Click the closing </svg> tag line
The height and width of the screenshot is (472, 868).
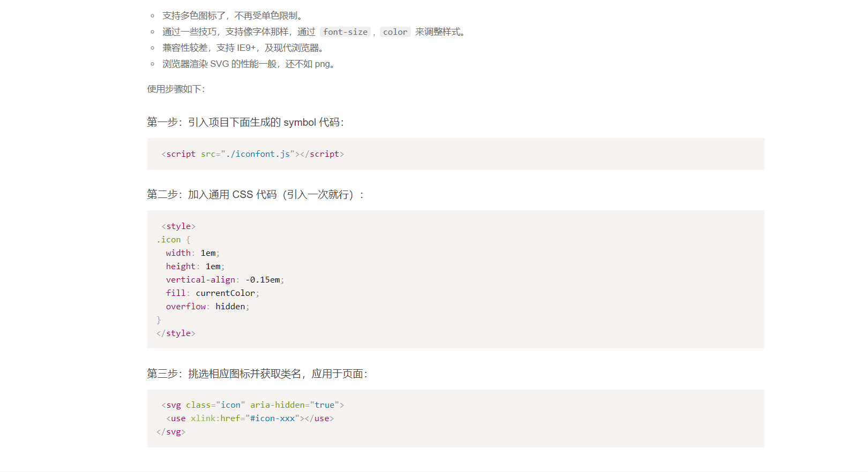tap(171, 432)
